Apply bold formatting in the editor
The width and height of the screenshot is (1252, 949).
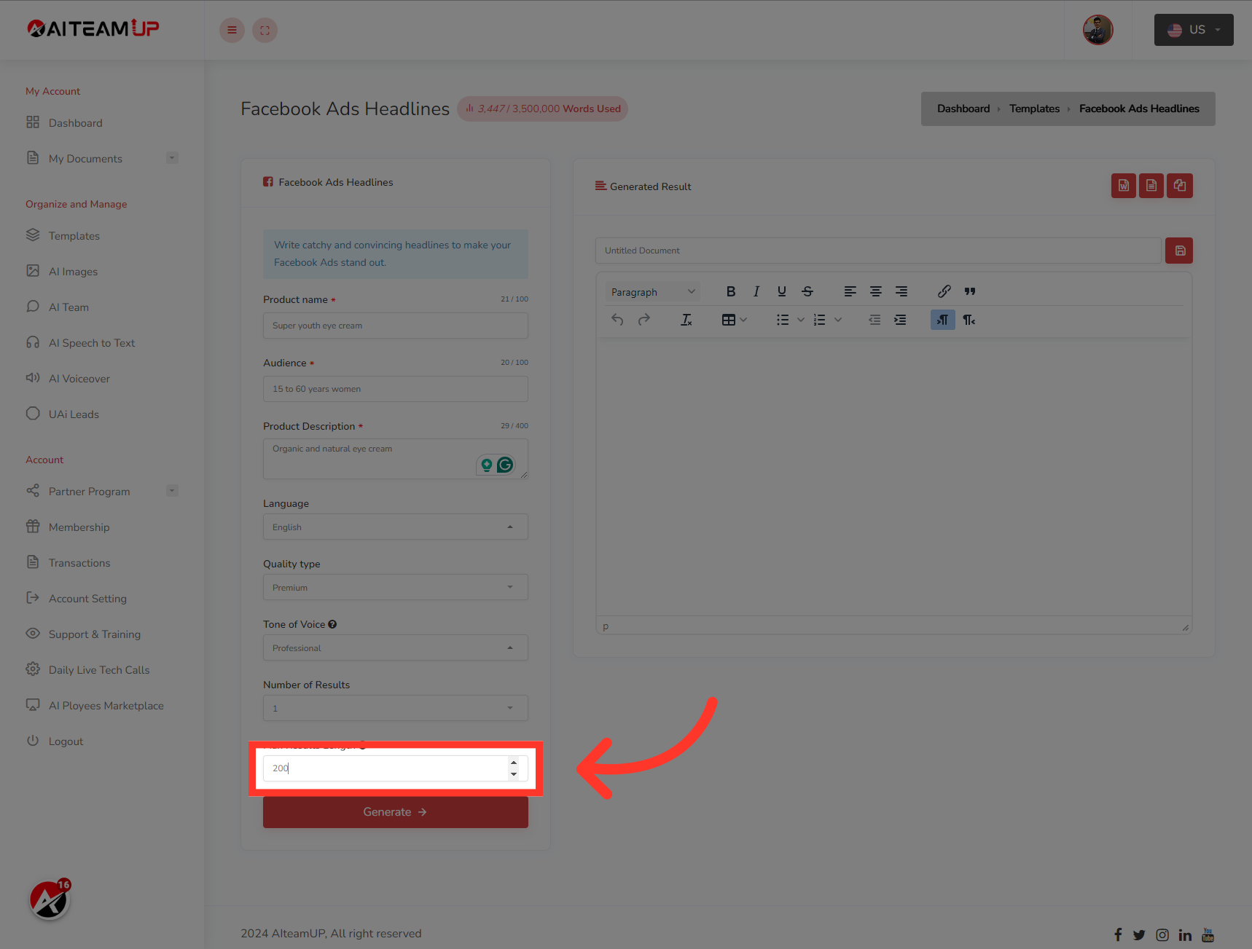pyautogui.click(x=731, y=291)
